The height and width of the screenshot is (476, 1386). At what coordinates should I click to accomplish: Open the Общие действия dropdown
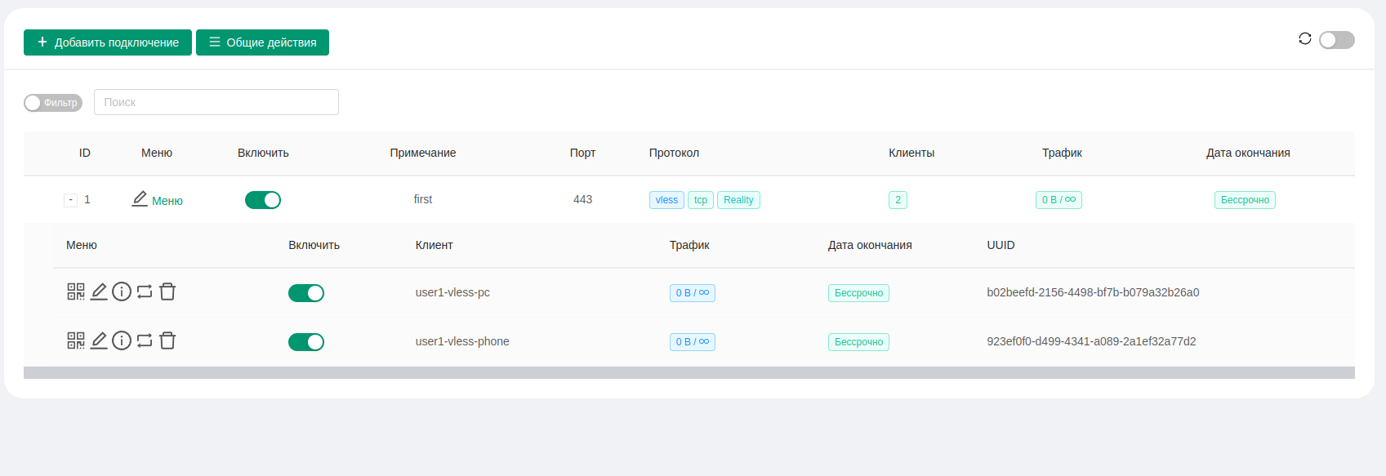262,42
